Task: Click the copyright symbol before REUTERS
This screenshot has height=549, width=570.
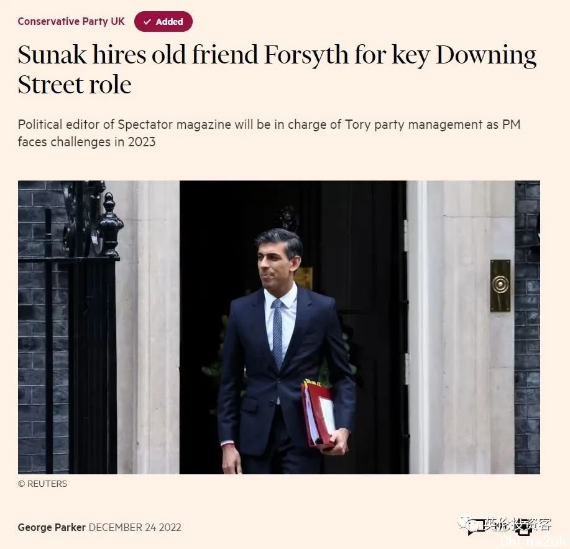Action: tap(22, 484)
